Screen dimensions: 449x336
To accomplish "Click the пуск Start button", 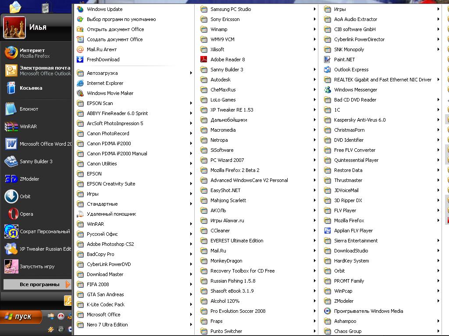I will coord(21,317).
